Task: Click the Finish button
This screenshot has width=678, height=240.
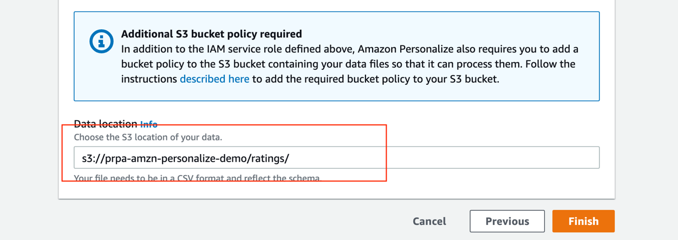Action: pos(583,221)
